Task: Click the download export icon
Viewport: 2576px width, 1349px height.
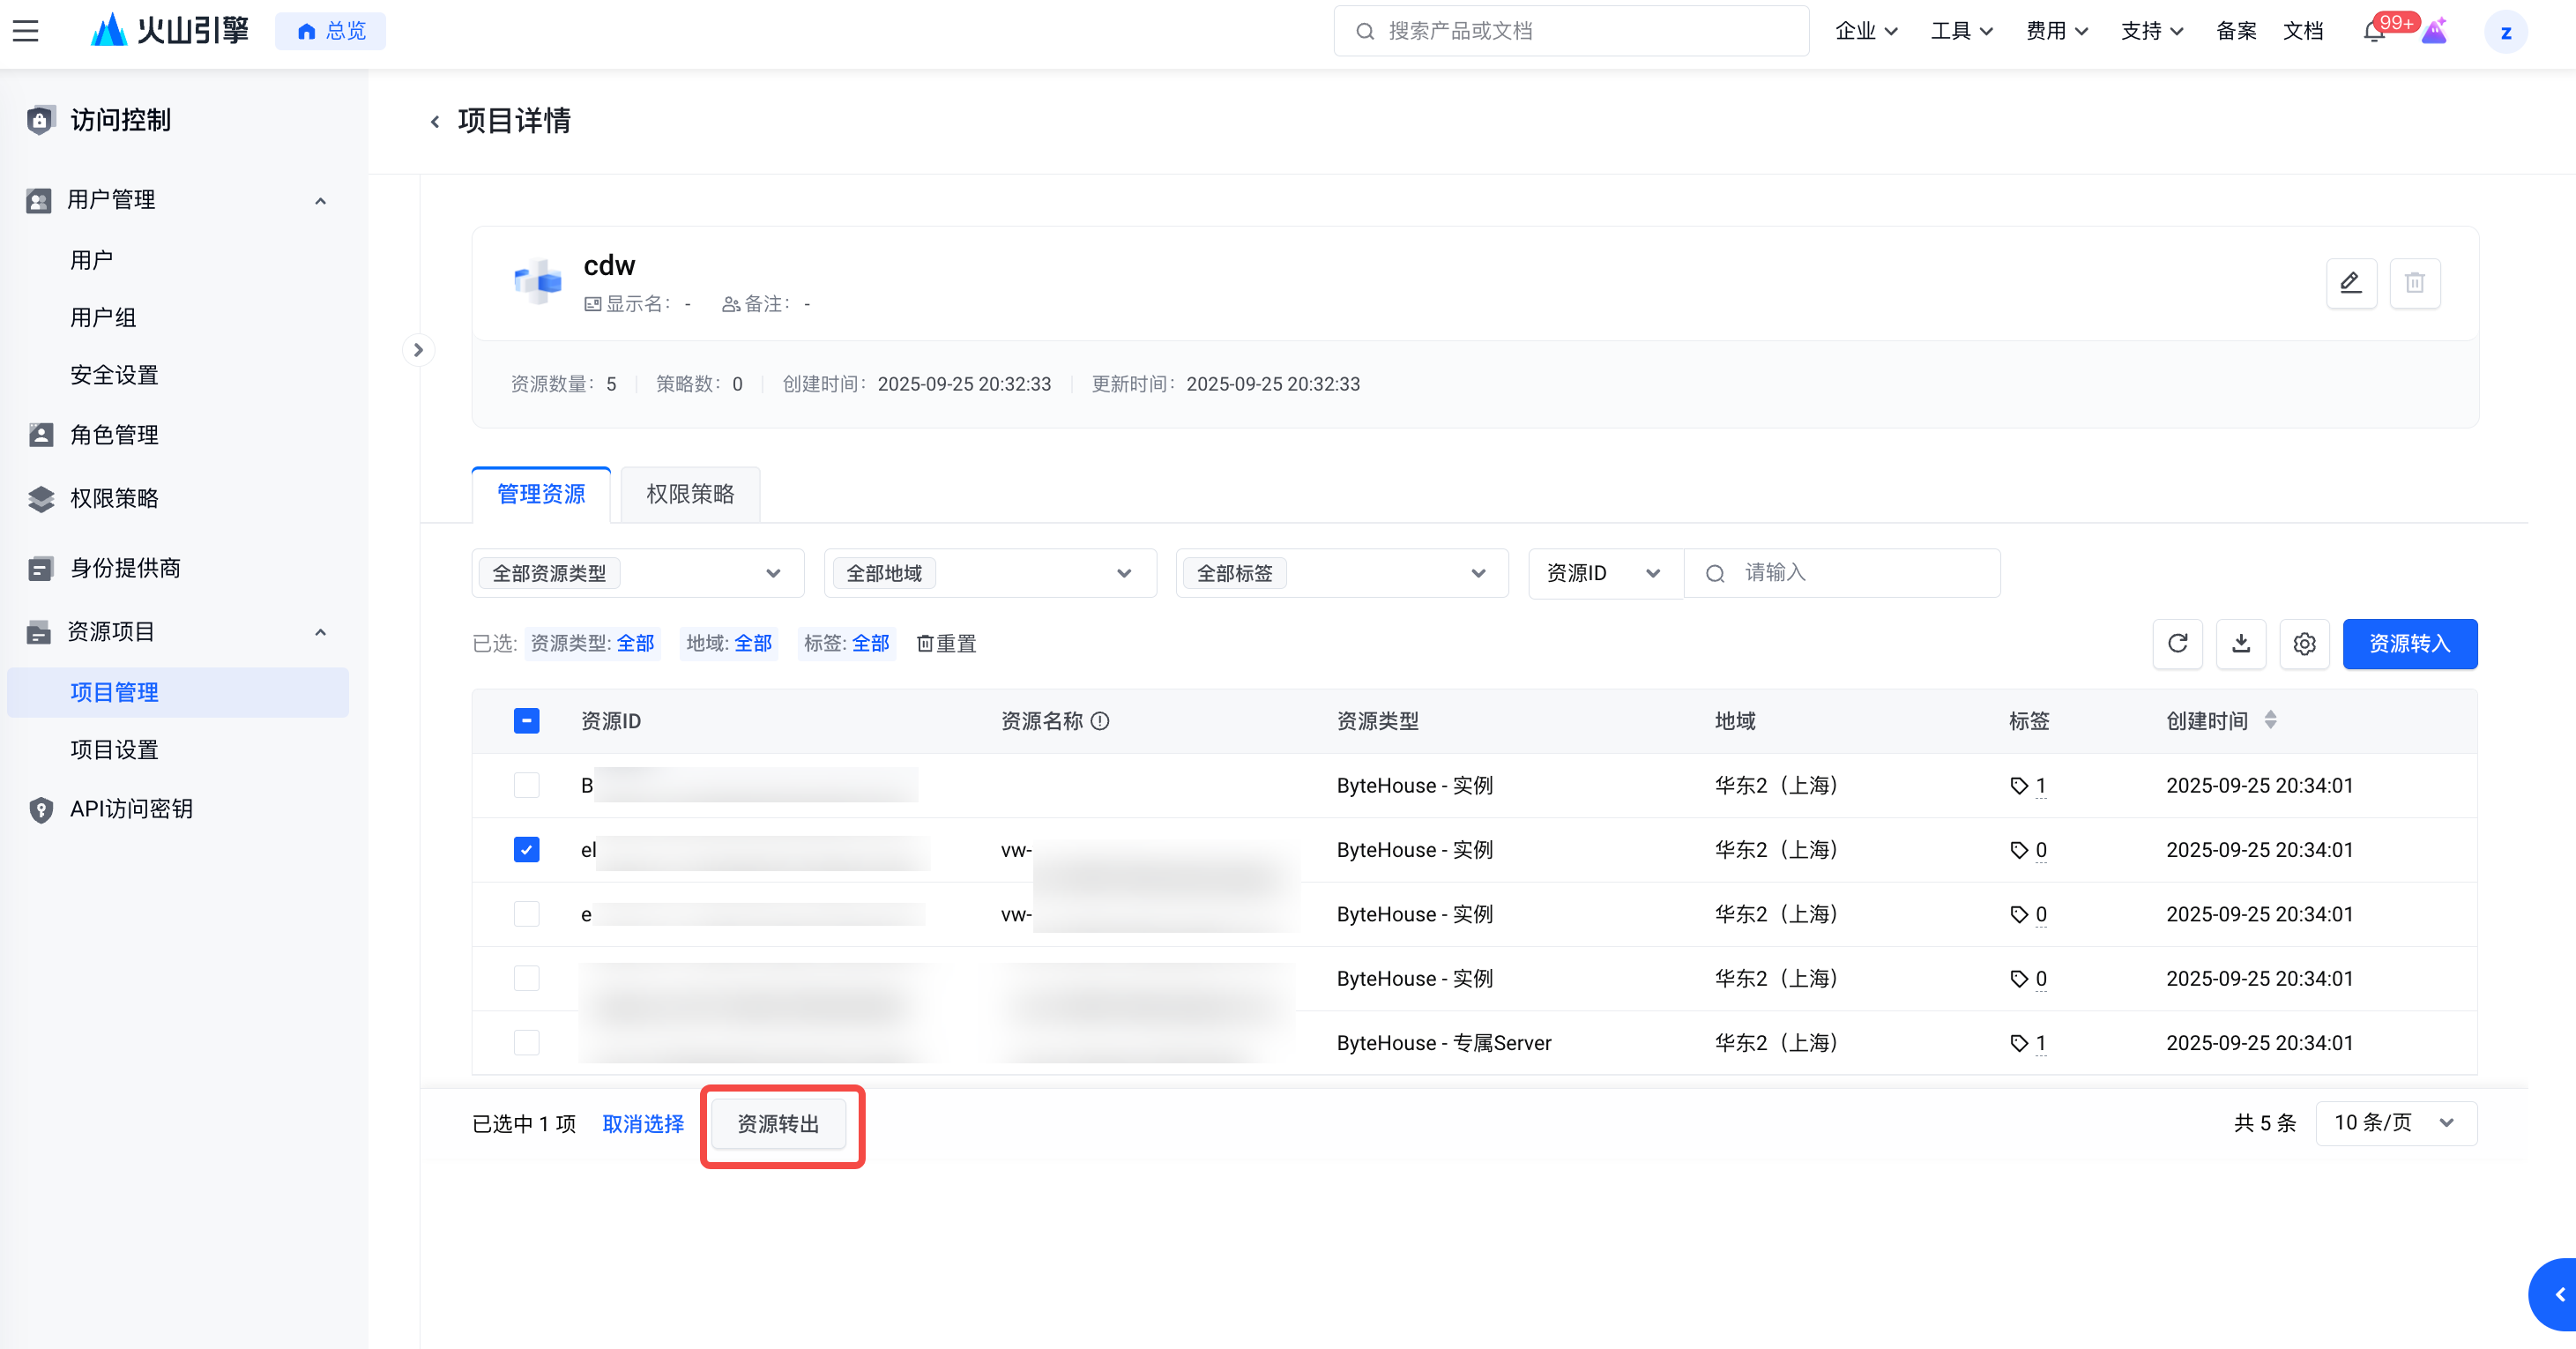Action: (x=2240, y=643)
